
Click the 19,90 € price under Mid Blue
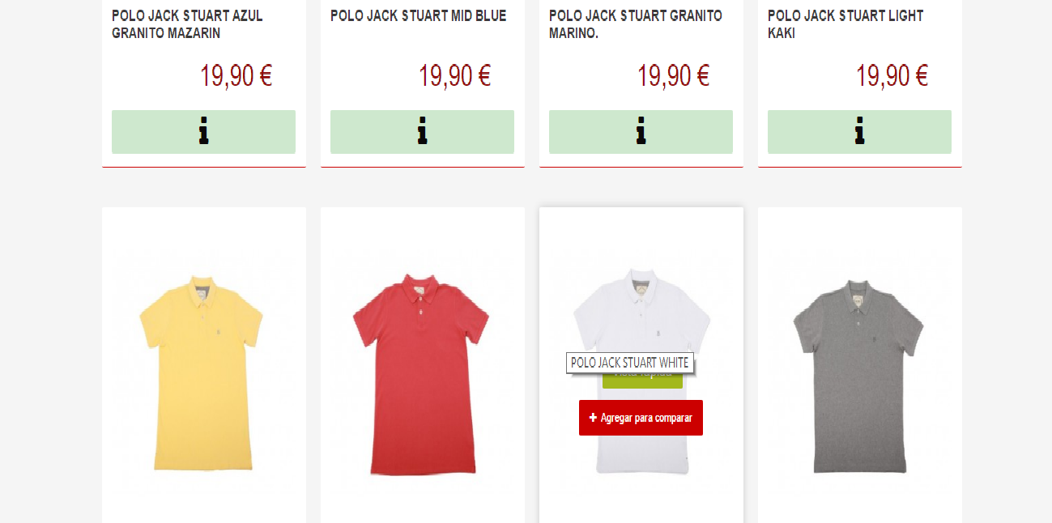(454, 76)
